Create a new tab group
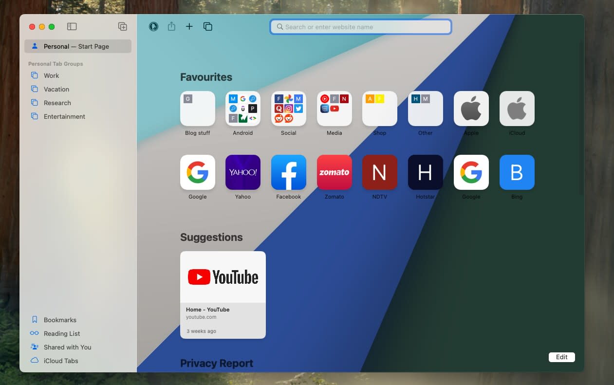614x385 pixels. pyautogui.click(x=123, y=27)
